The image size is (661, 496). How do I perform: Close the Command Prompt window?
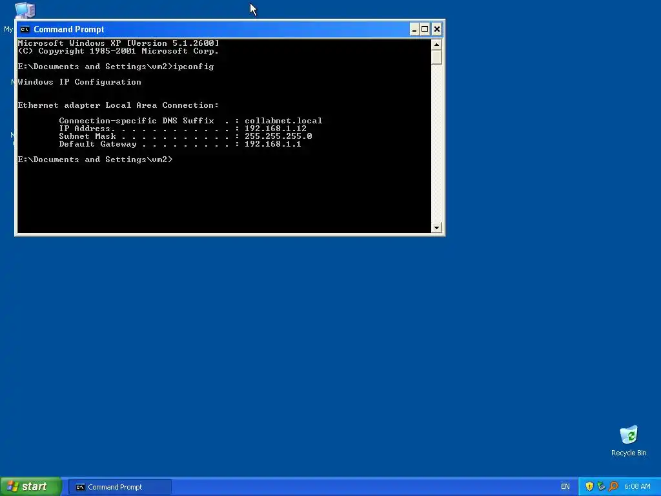pyautogui.click(x=437, y=29)
